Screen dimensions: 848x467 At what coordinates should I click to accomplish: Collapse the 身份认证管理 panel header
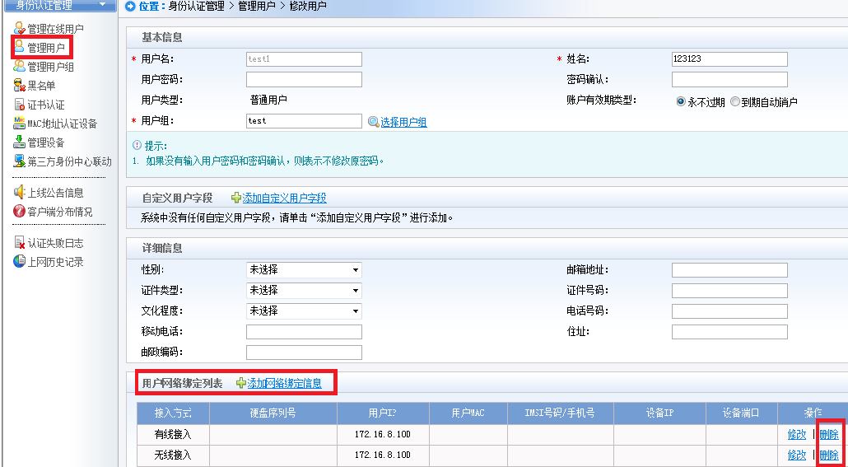102,5
